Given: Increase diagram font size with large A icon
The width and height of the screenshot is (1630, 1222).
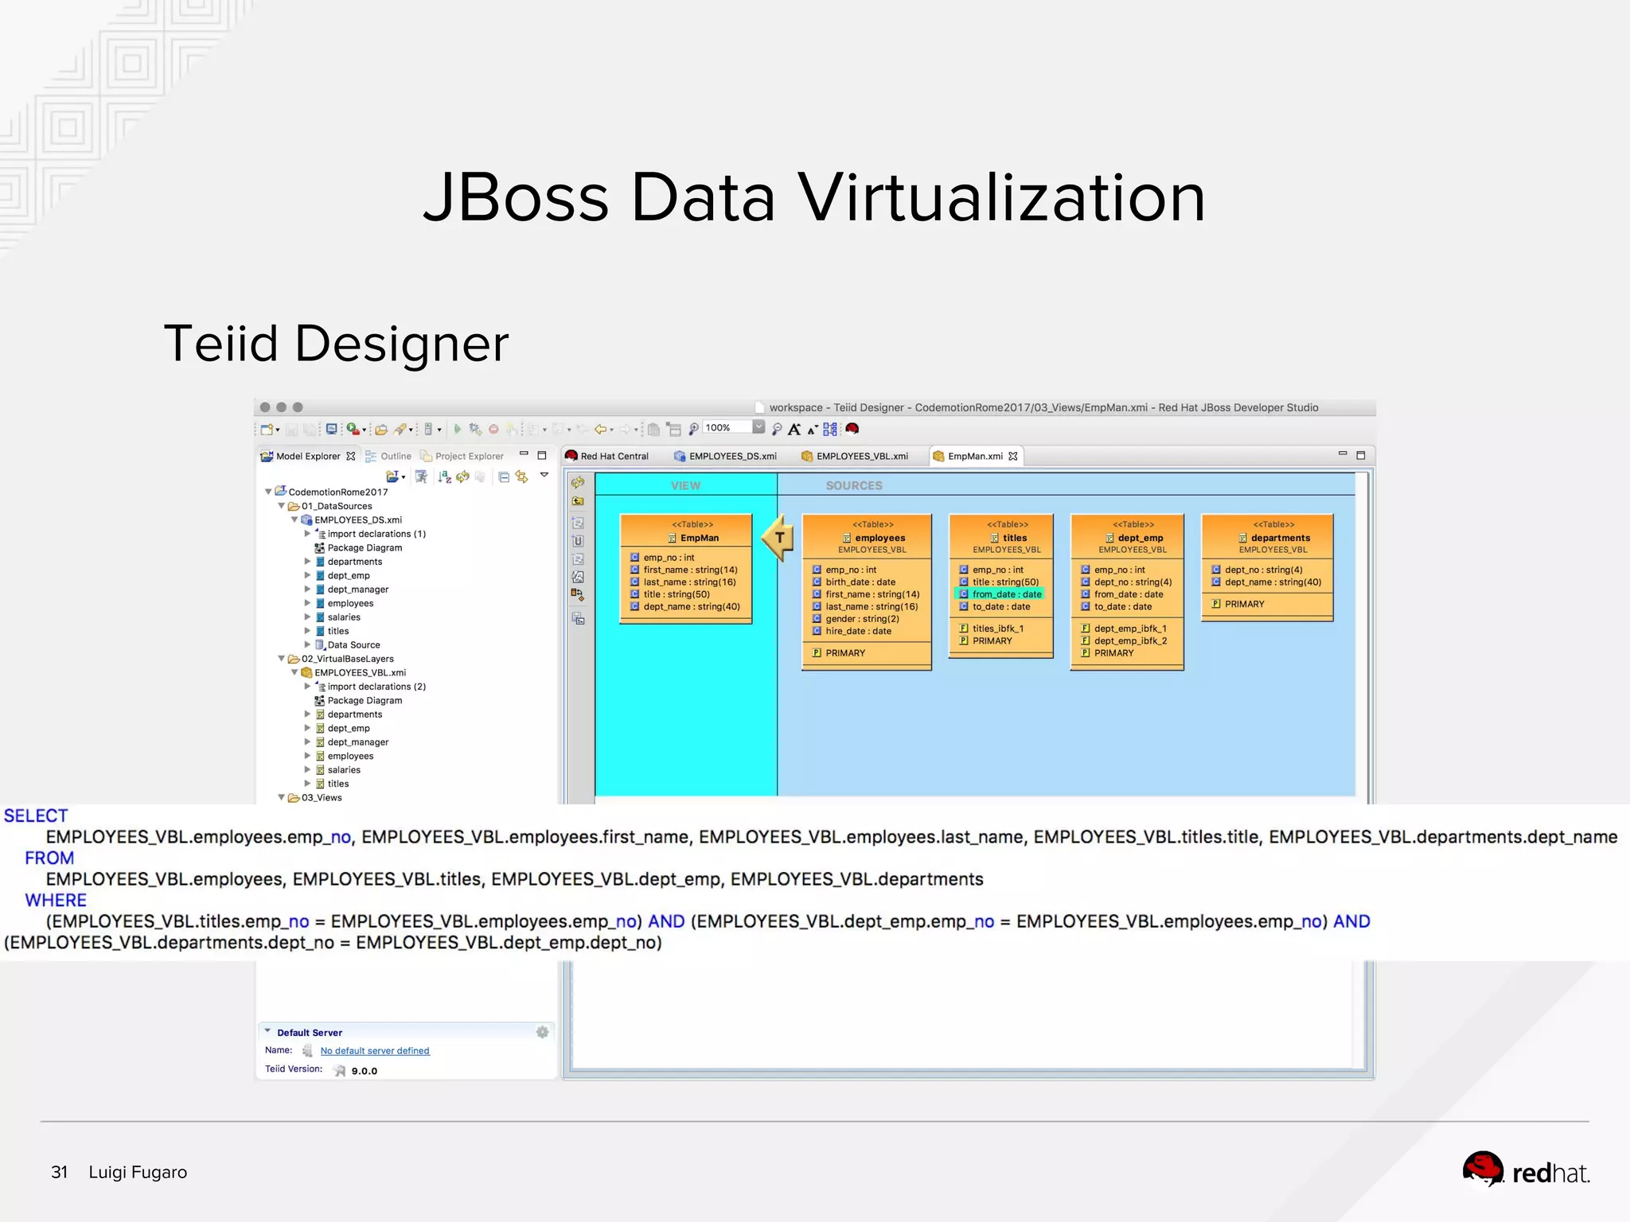Looking at the screenshot, I should [794, 429].
